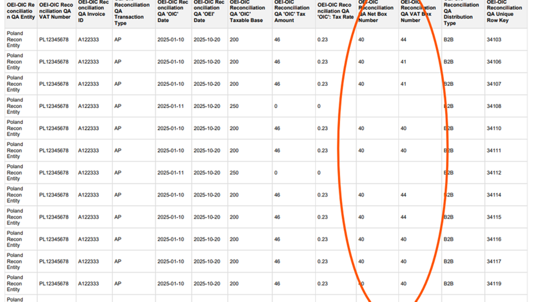Screen dimensions: 536x302
Task: Click the 'VAT Number' column header
Action: pyautogui.click(x=56, y=11)
